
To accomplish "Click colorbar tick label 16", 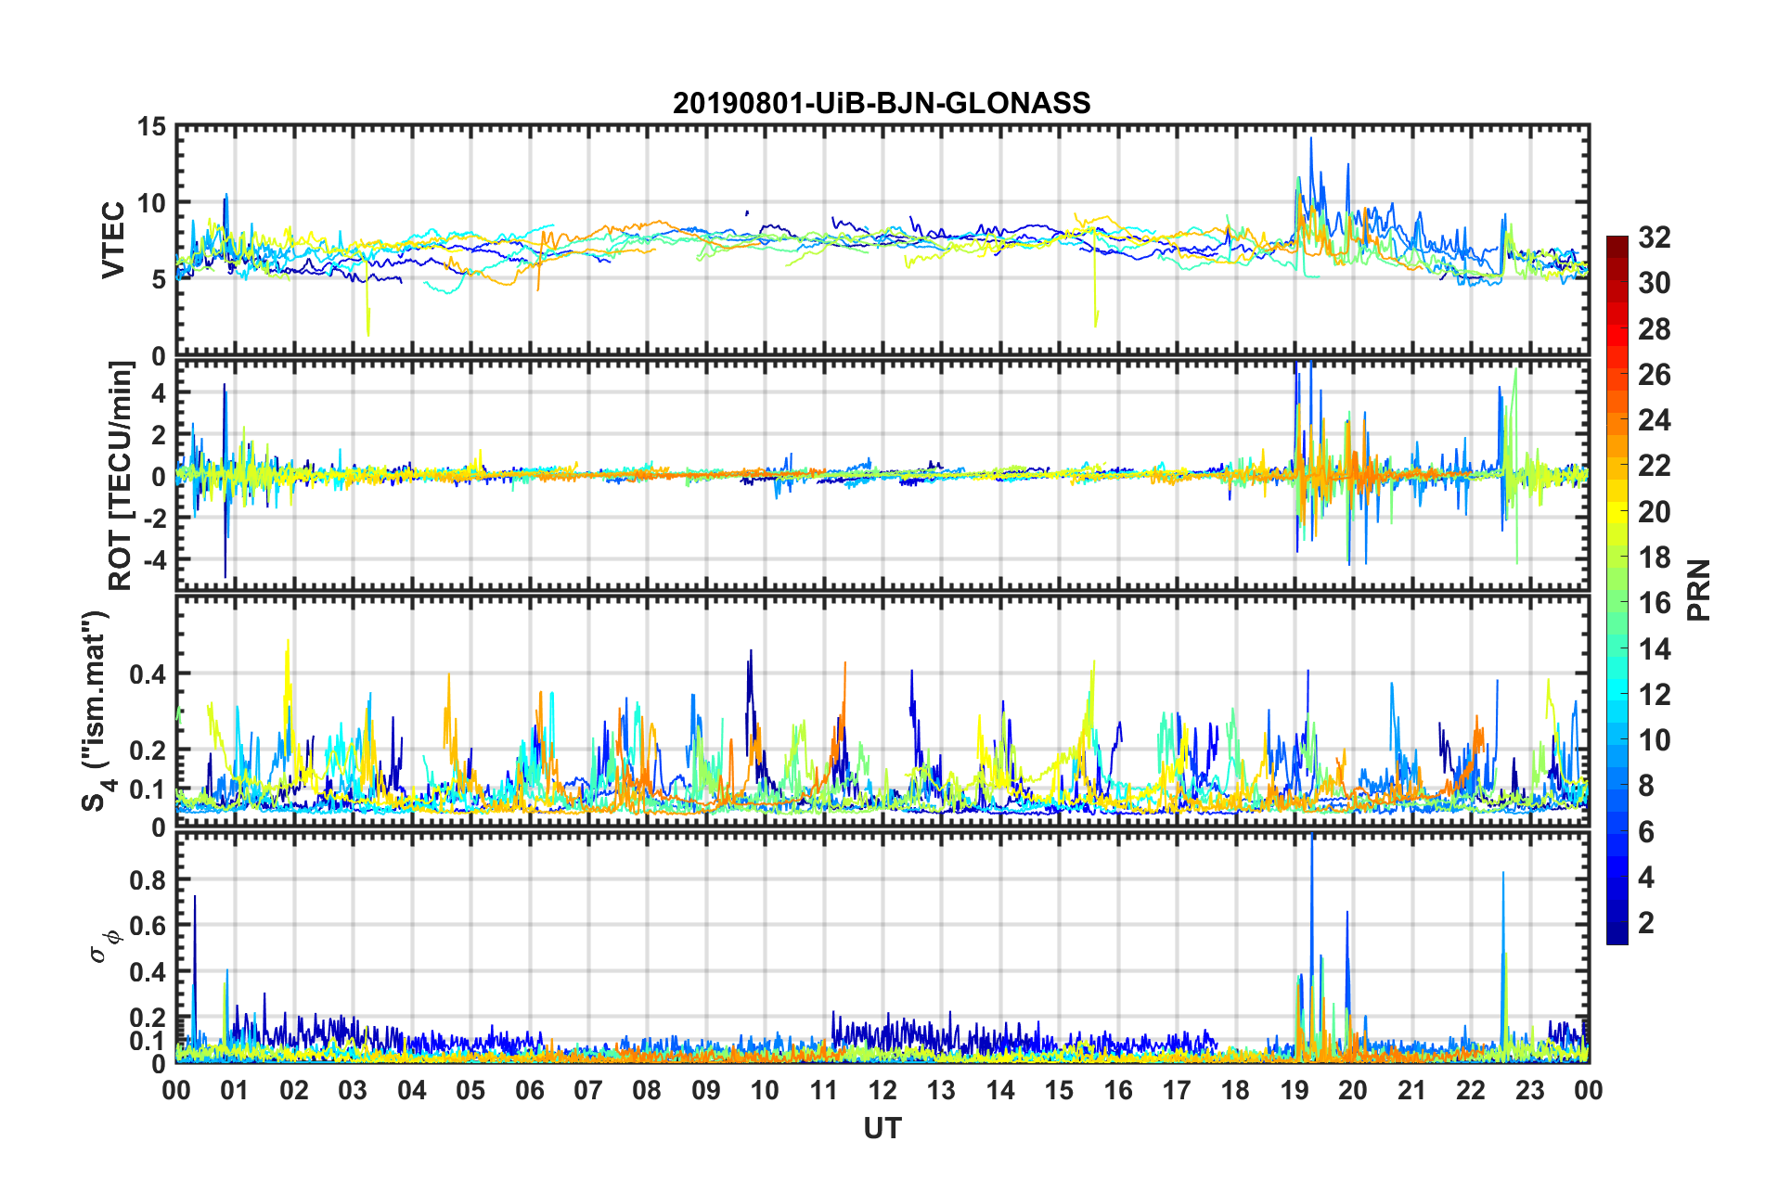I will tap(1655, 603).
